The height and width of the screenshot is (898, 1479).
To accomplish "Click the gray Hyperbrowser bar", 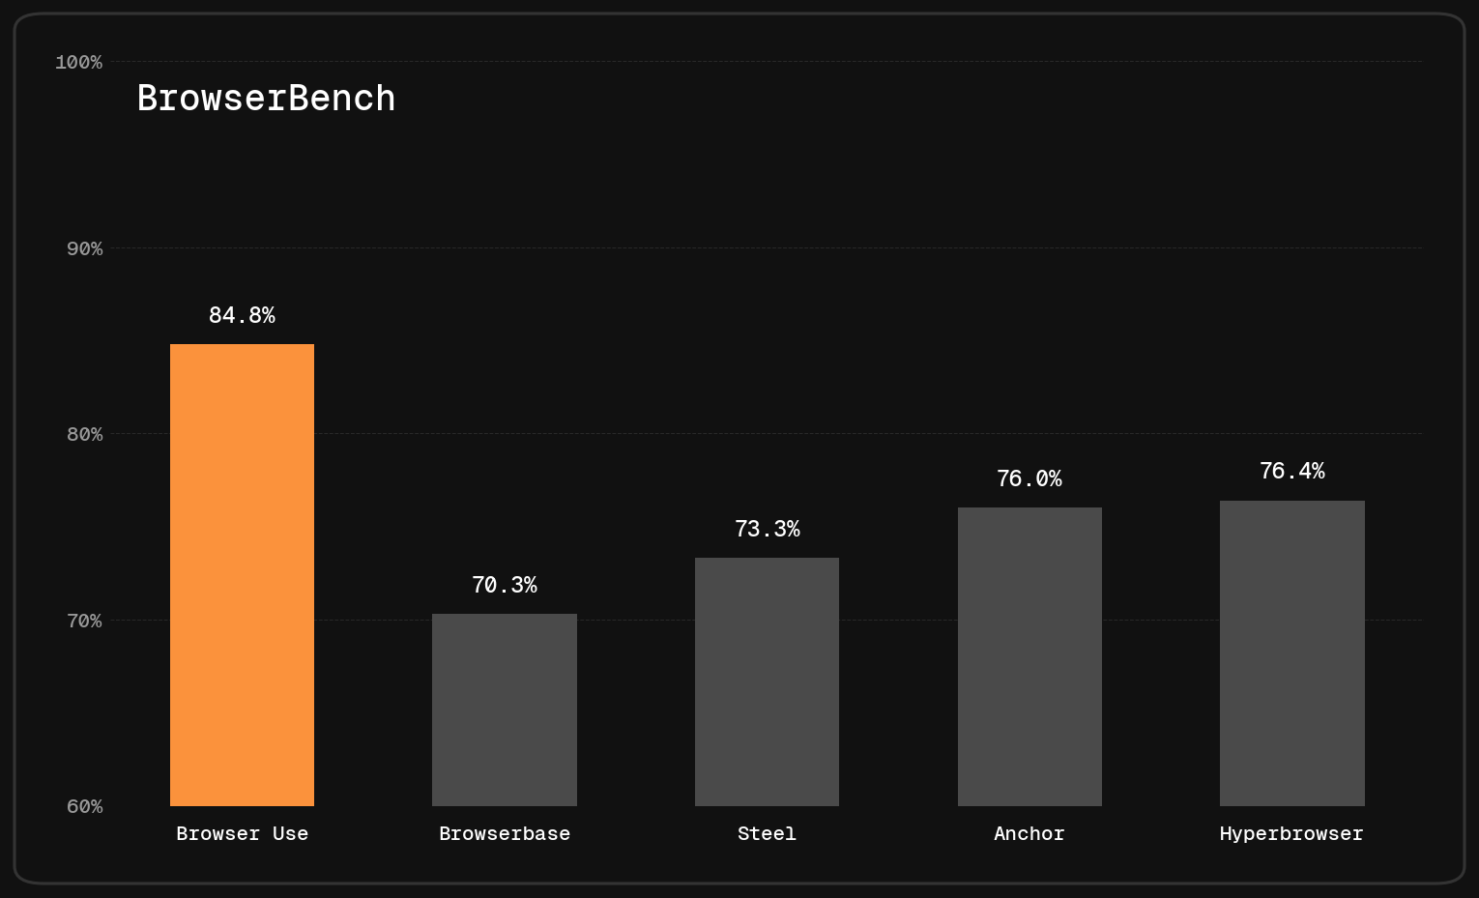I will [1291, 652].
